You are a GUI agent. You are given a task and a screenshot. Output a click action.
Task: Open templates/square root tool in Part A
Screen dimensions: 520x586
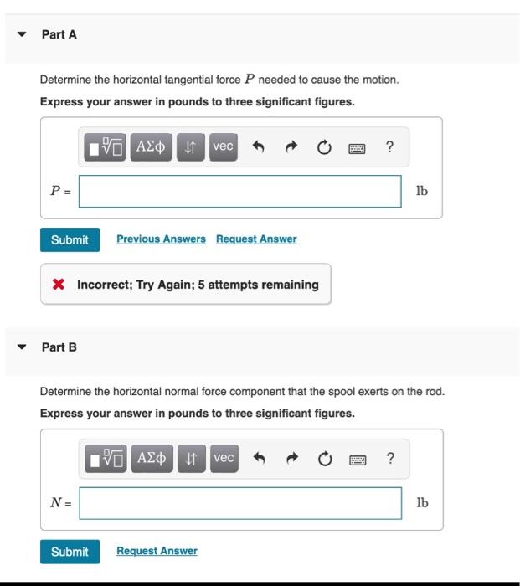(105, 147)
